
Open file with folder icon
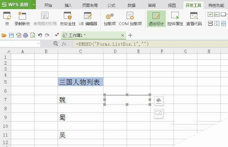pyautogui.click(x=4, y=35)
